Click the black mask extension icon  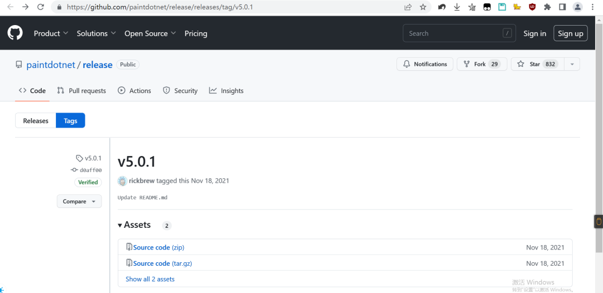point(487,7)
